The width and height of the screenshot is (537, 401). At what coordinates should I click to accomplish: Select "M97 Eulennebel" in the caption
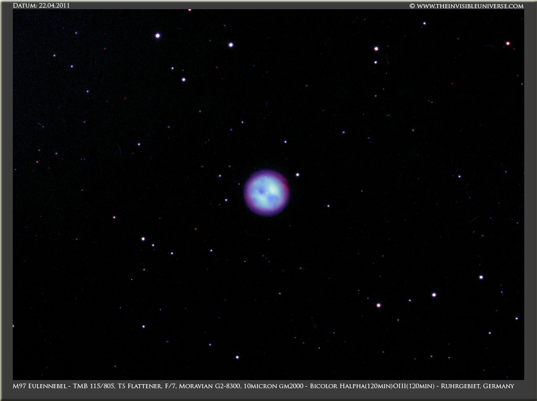pyautogui.click(x=39, y=386)
